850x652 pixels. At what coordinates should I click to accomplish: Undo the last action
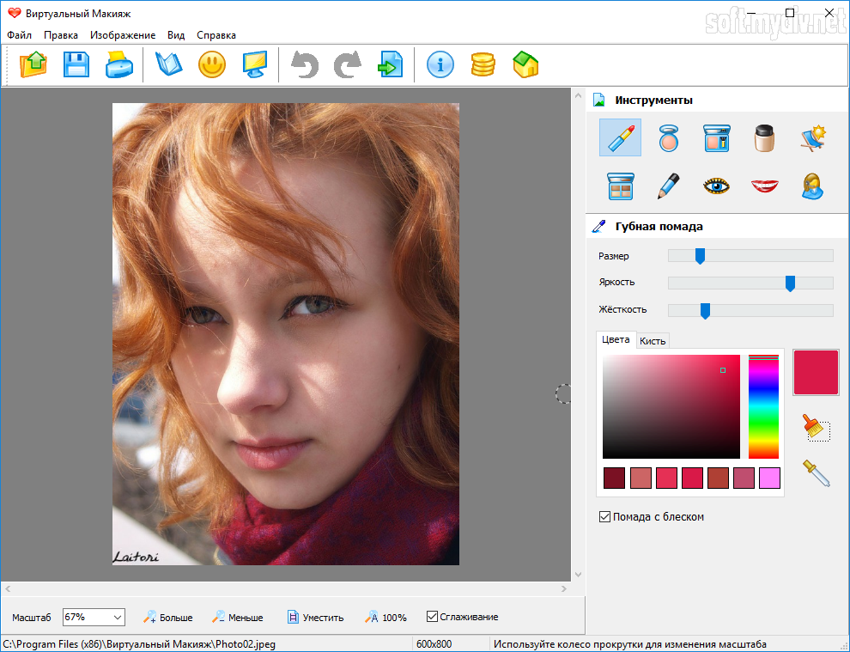point(305,64)
